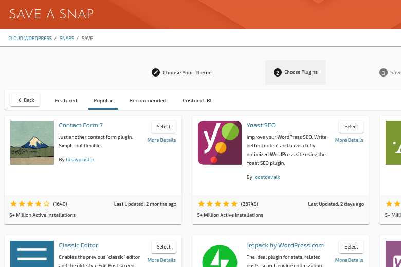Image resolution: width=401 pixels, height=267 pixels.
Task: Click the Contact Form 7 star rating
Action: [30, 204]
